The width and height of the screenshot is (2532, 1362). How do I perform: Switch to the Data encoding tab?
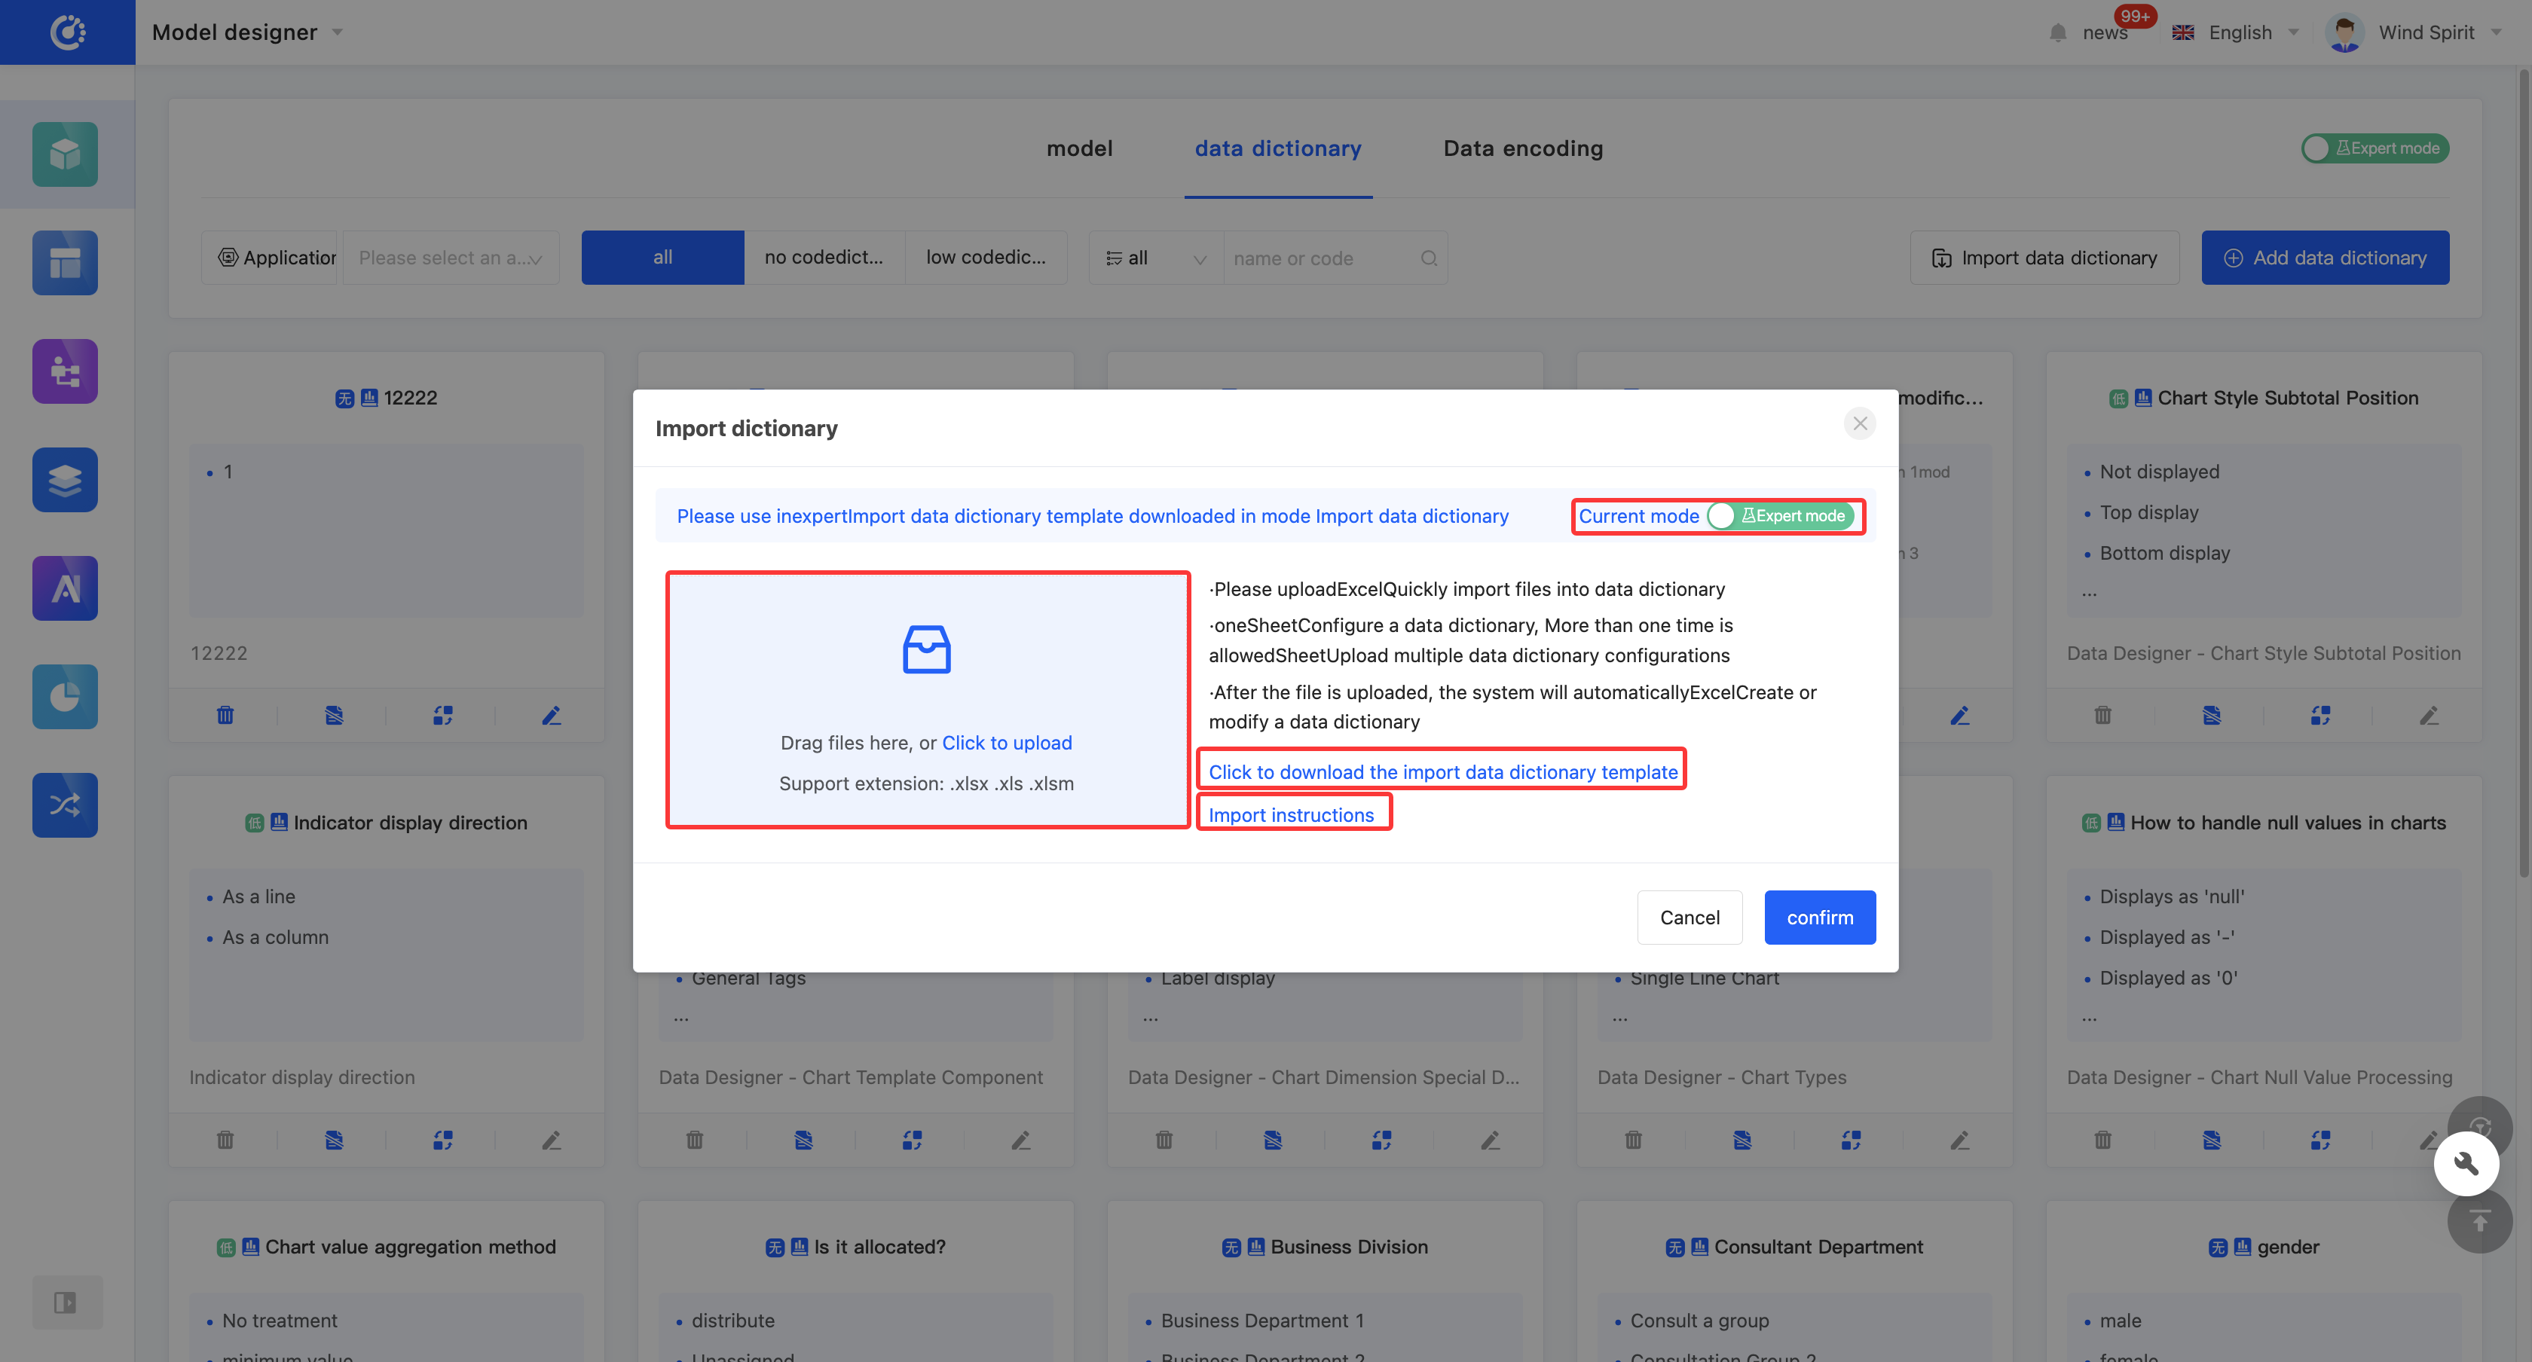tap(1522, 148)
